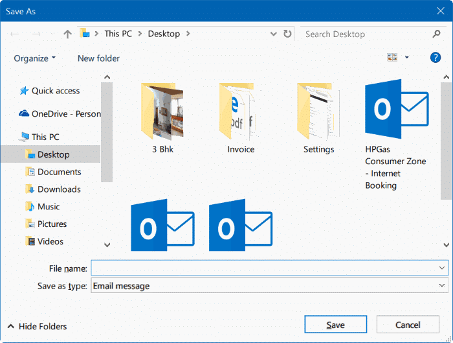Click file list scroll up arrow

(447, 77)
